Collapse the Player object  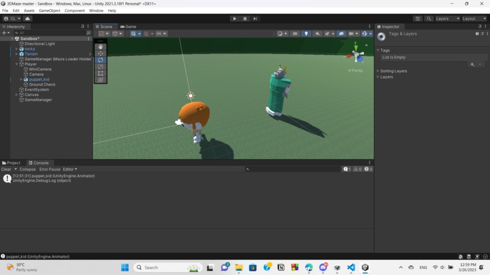pos(16,64)
